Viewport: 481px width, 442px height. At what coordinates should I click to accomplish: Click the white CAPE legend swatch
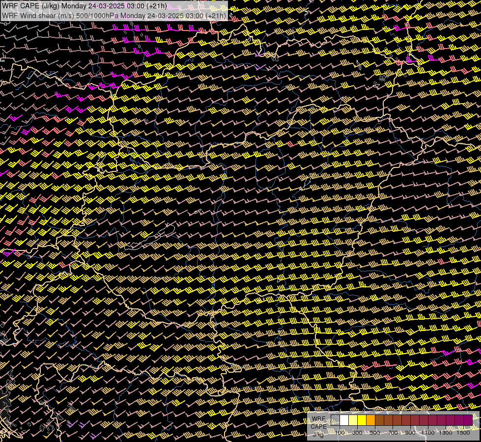(x=344, y=420)
